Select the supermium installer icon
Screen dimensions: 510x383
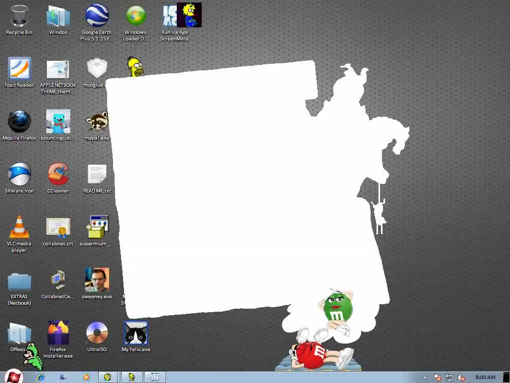(97, 227)
